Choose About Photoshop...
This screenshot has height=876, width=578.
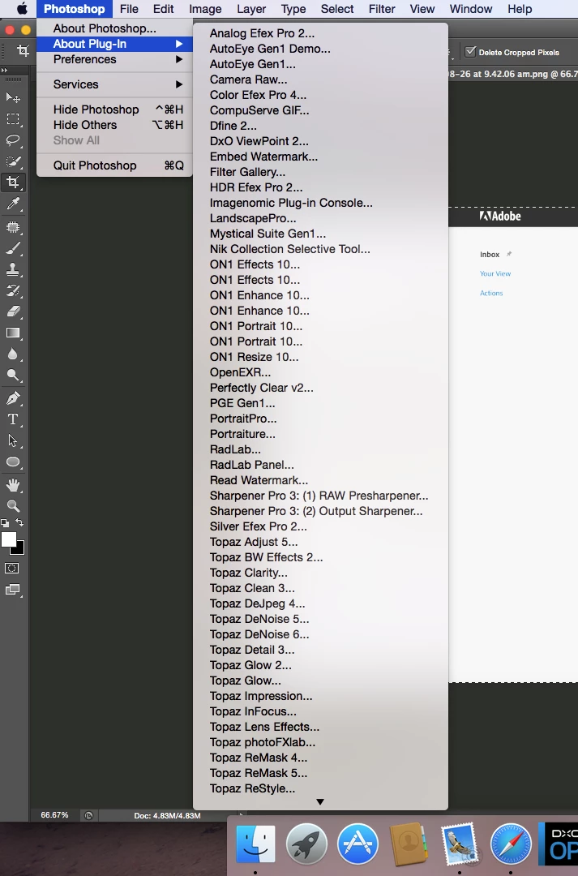point(114,28)
